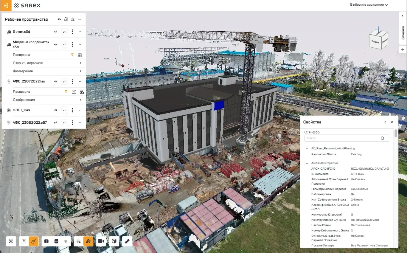Select the vertical section split tool
The width and height of the screenshot is (407, 253).
[46, 241]
